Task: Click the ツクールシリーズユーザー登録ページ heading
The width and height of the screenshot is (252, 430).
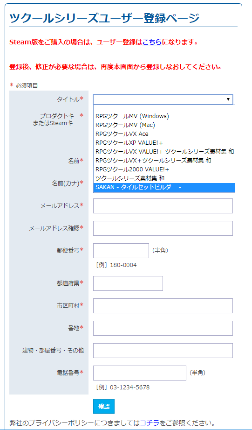Action: click(104, 18)
